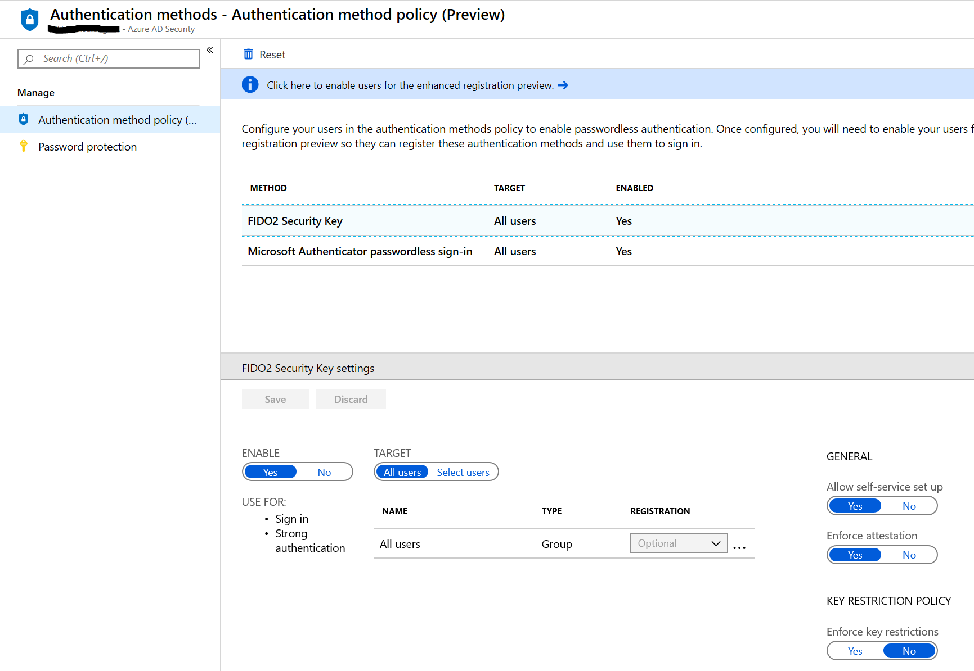Open Password protection in Manage menu
The height and width of the screenshot is (671, 974).
[x=88, y=147]
